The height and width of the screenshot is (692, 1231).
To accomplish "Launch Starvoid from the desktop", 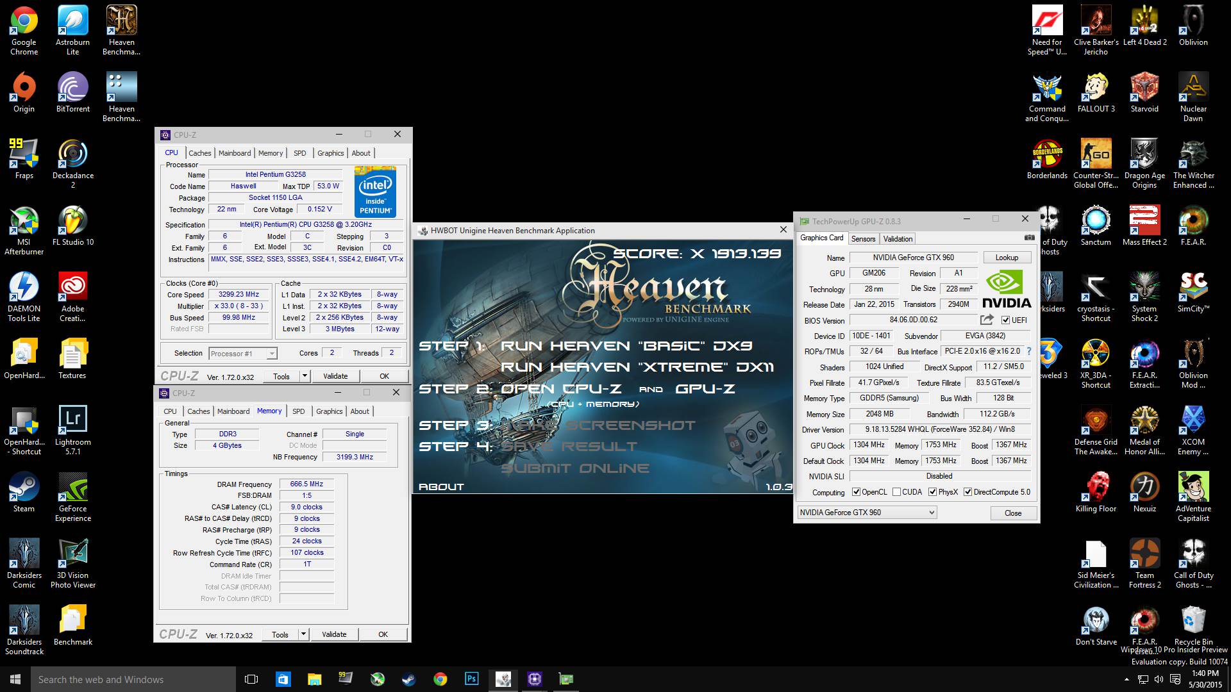I will 1144,92.
